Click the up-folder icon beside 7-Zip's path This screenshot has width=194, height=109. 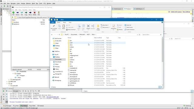pos(12,18)
